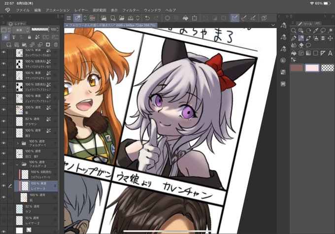Show the hidden レイヤー2 layer
335x234 pixels.
pyautogui.click(x=3, y=220)
